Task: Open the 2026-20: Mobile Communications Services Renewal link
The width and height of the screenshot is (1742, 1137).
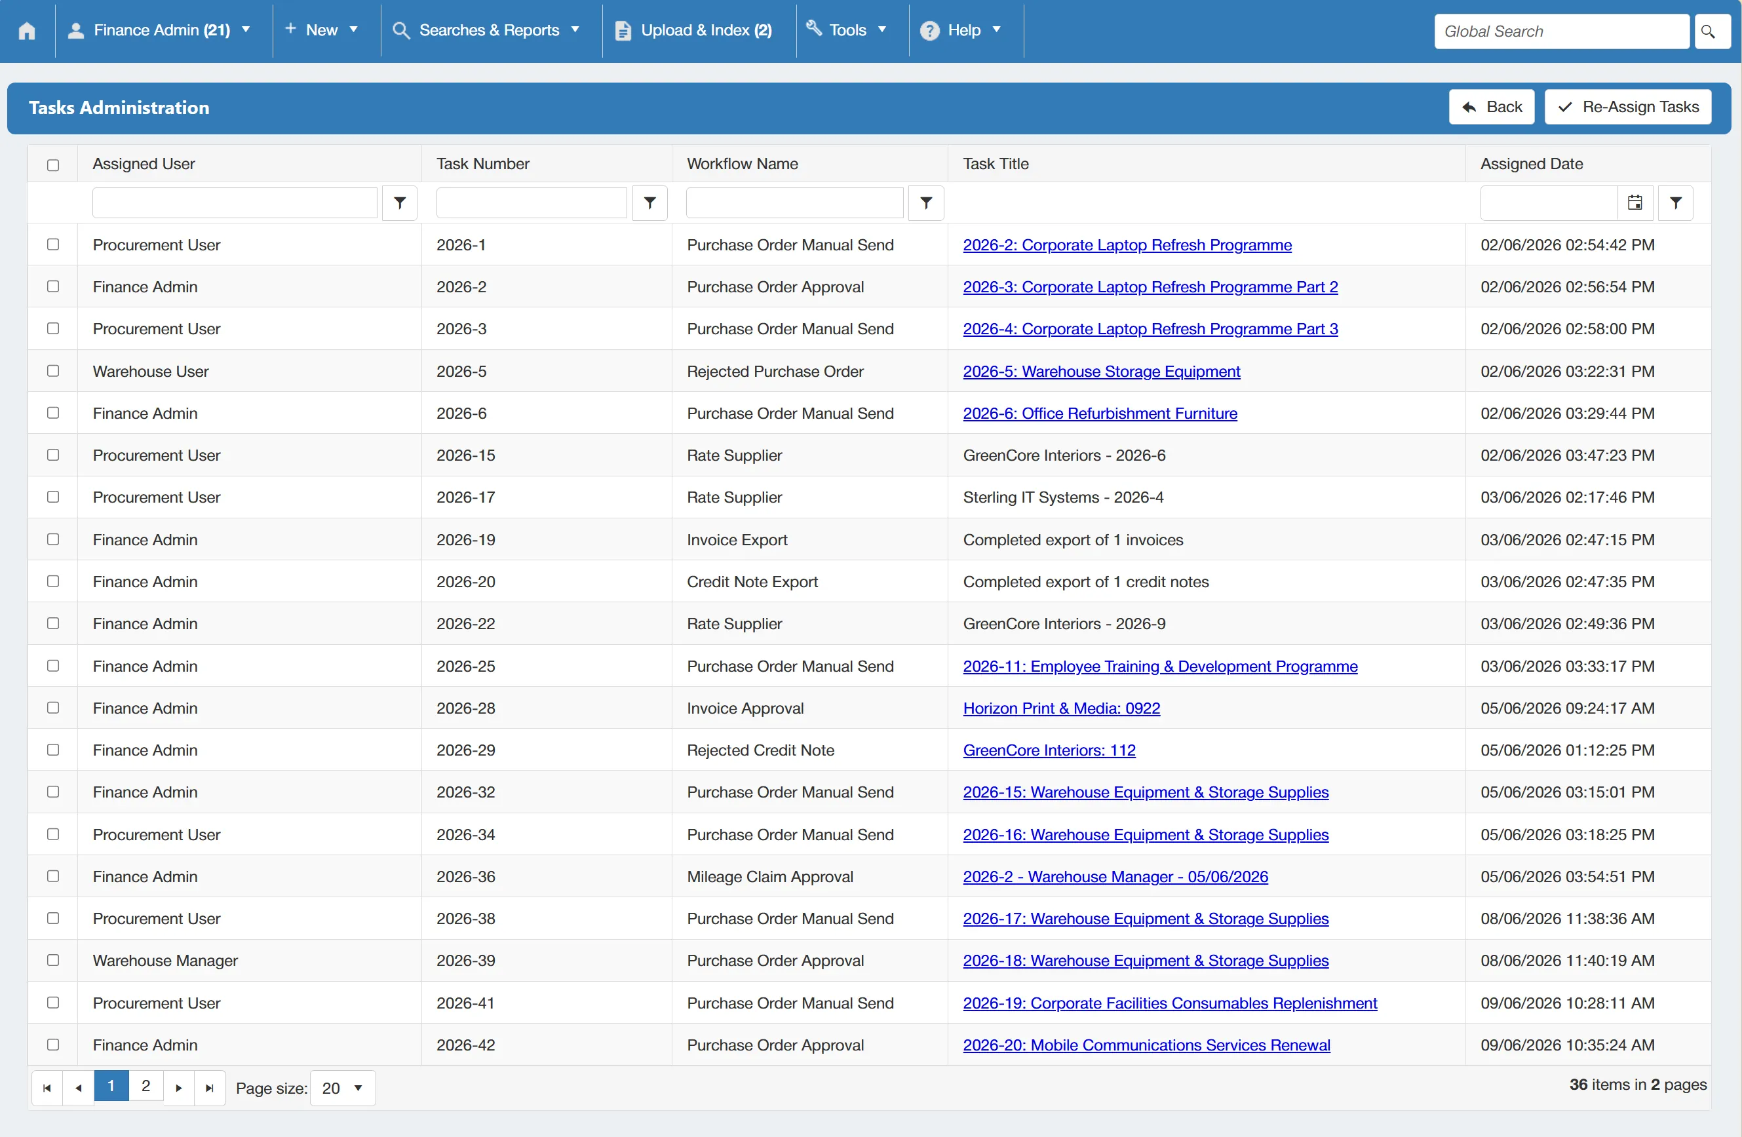Action: (1146, 1045)
